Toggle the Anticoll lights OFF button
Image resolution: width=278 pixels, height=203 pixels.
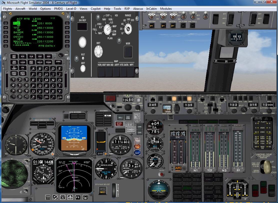[x=173, y=26]
